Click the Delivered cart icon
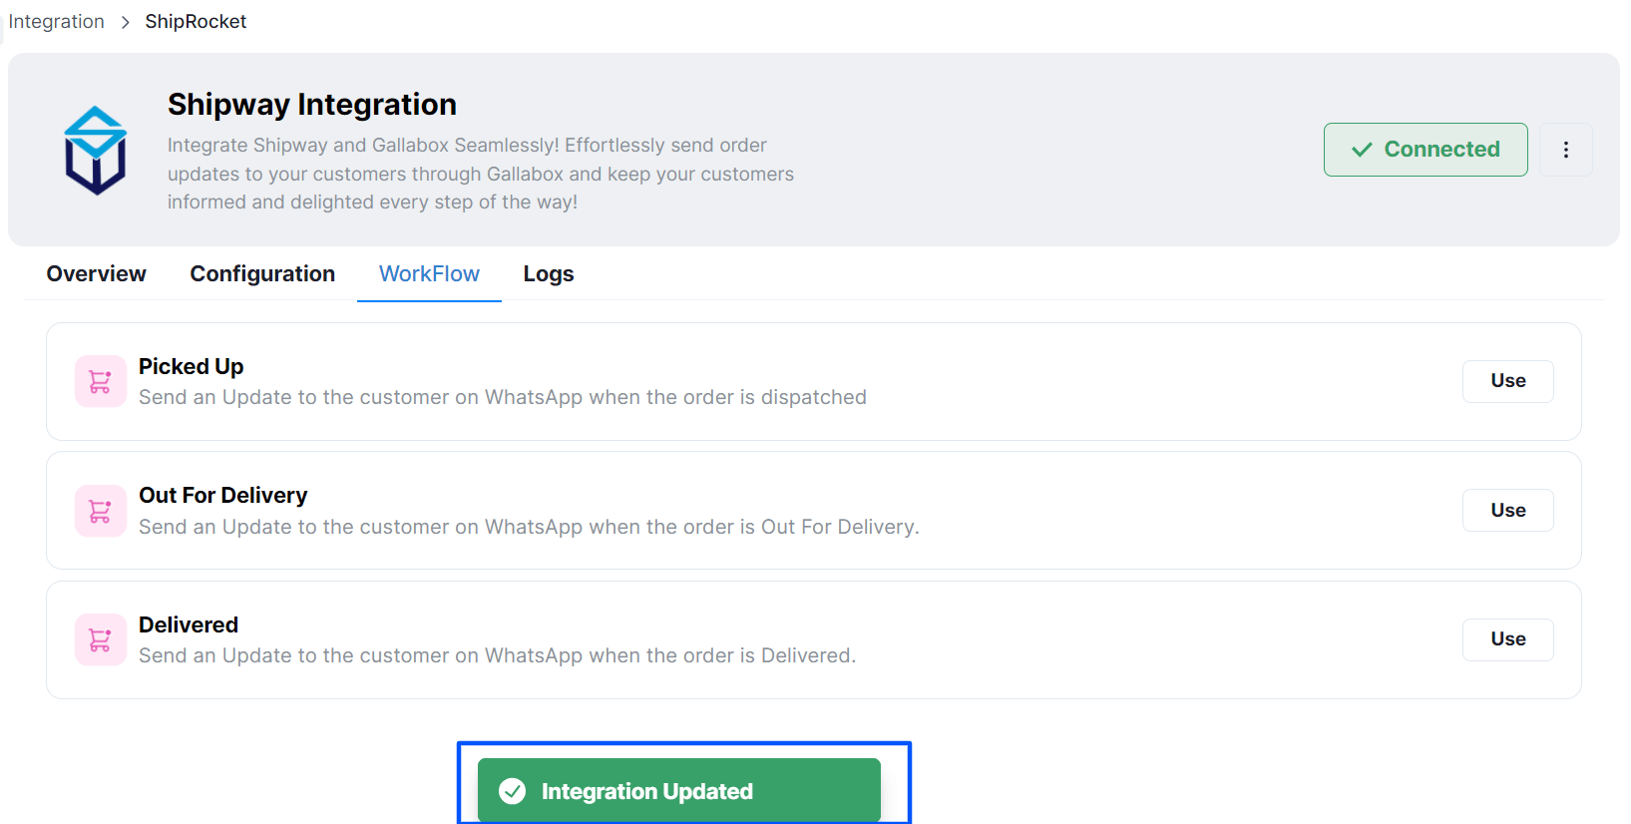1631x824 pixels. coord(101,639)
